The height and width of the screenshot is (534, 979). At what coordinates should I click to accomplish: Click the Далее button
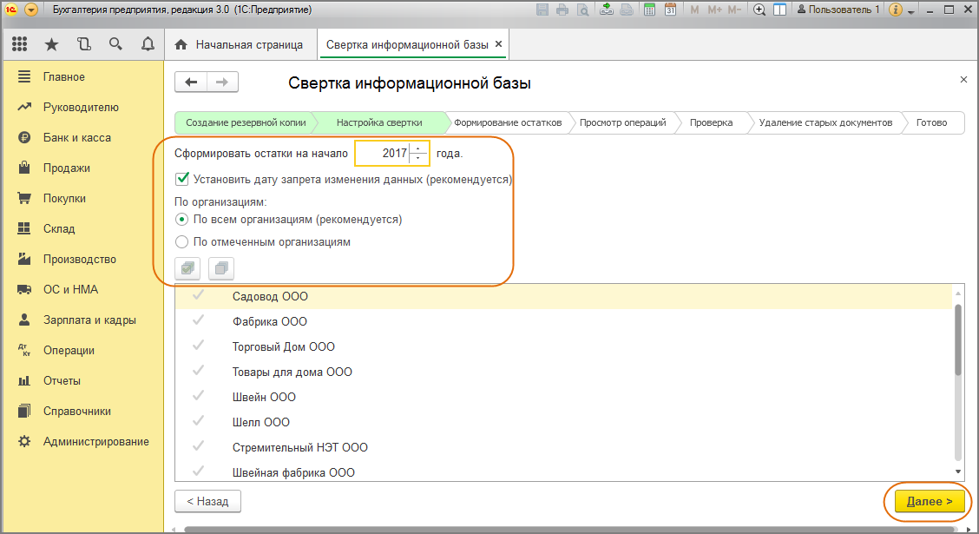pos(929,501)
